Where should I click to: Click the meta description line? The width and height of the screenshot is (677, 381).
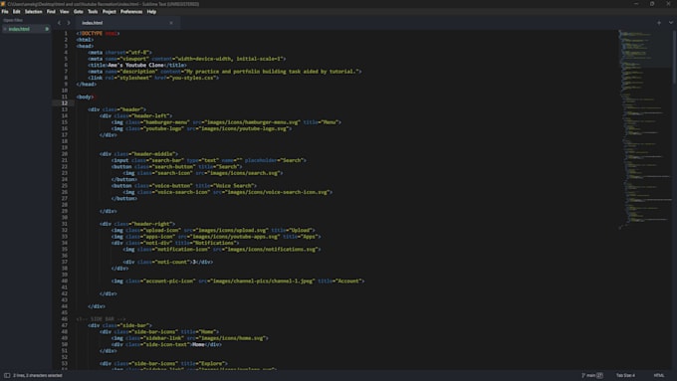pyautogui.click(x=225, y=72)
